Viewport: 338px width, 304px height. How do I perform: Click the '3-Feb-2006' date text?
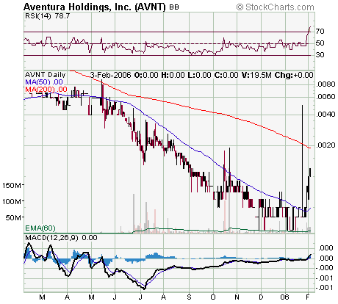click(111, 75)
